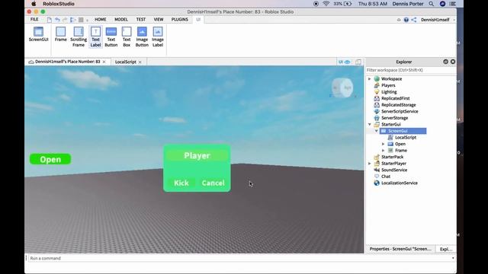This screenshot has width=488, height=274.
Task: Click the Lighting bulb icon in Explorer
Action: tap(377, 92)
